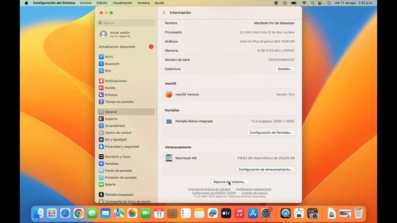Go back from the Información pane
The width and height of the screenshot is (397, 223).
point(164,12)
